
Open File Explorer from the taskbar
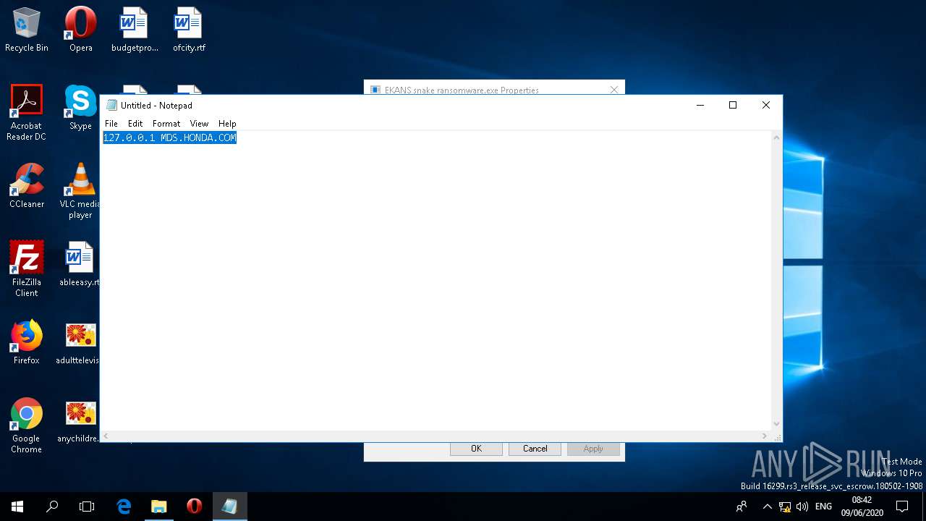click(159, 507)
